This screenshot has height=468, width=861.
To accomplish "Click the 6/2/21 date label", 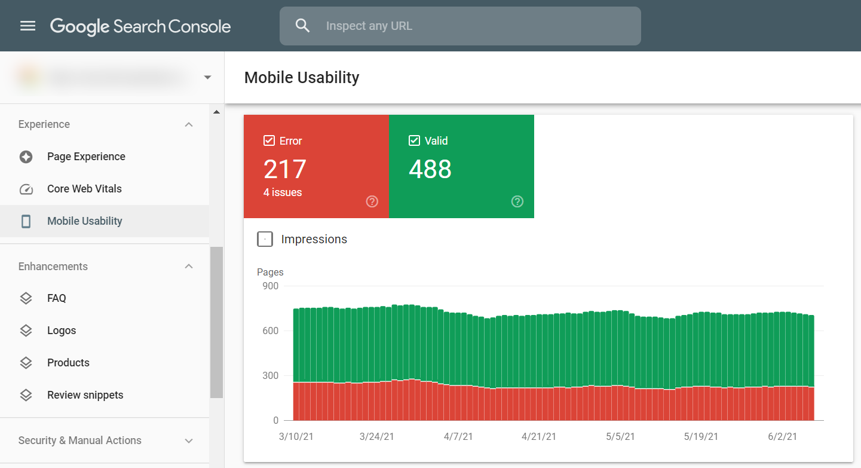I will [x=783, y=437].
